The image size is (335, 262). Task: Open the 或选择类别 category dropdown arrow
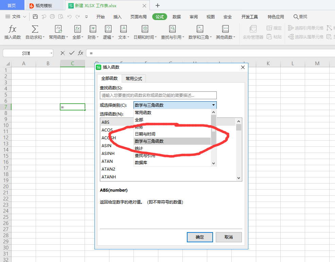coord(214,105)
